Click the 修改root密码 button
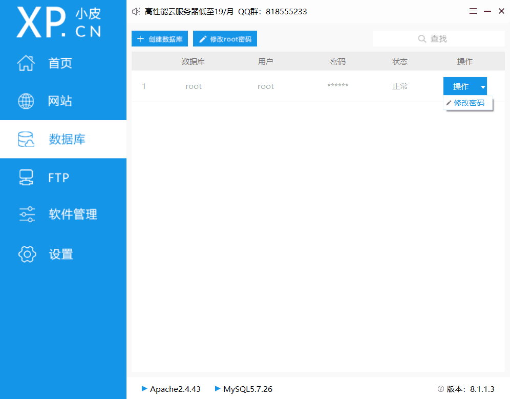This screenshot has width=510, height=399. tap(225, 39)
